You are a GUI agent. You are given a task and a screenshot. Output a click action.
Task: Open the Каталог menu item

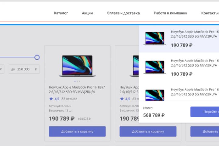click(x=61, y=13)
